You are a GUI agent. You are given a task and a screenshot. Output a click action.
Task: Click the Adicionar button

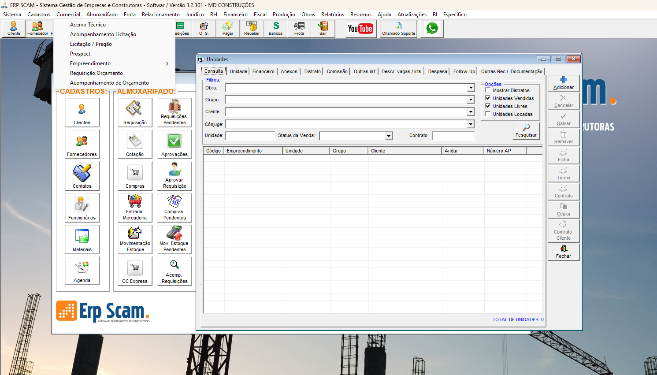click(564, 83)
